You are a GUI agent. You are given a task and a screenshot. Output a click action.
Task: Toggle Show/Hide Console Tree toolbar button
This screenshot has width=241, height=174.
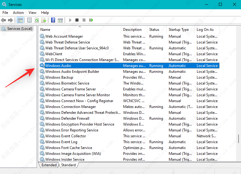click(20, 20)
